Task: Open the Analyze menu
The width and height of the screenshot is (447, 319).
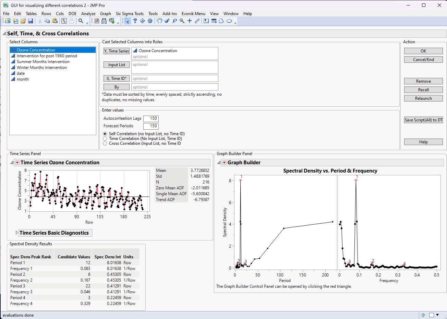Action: point(88,14)
